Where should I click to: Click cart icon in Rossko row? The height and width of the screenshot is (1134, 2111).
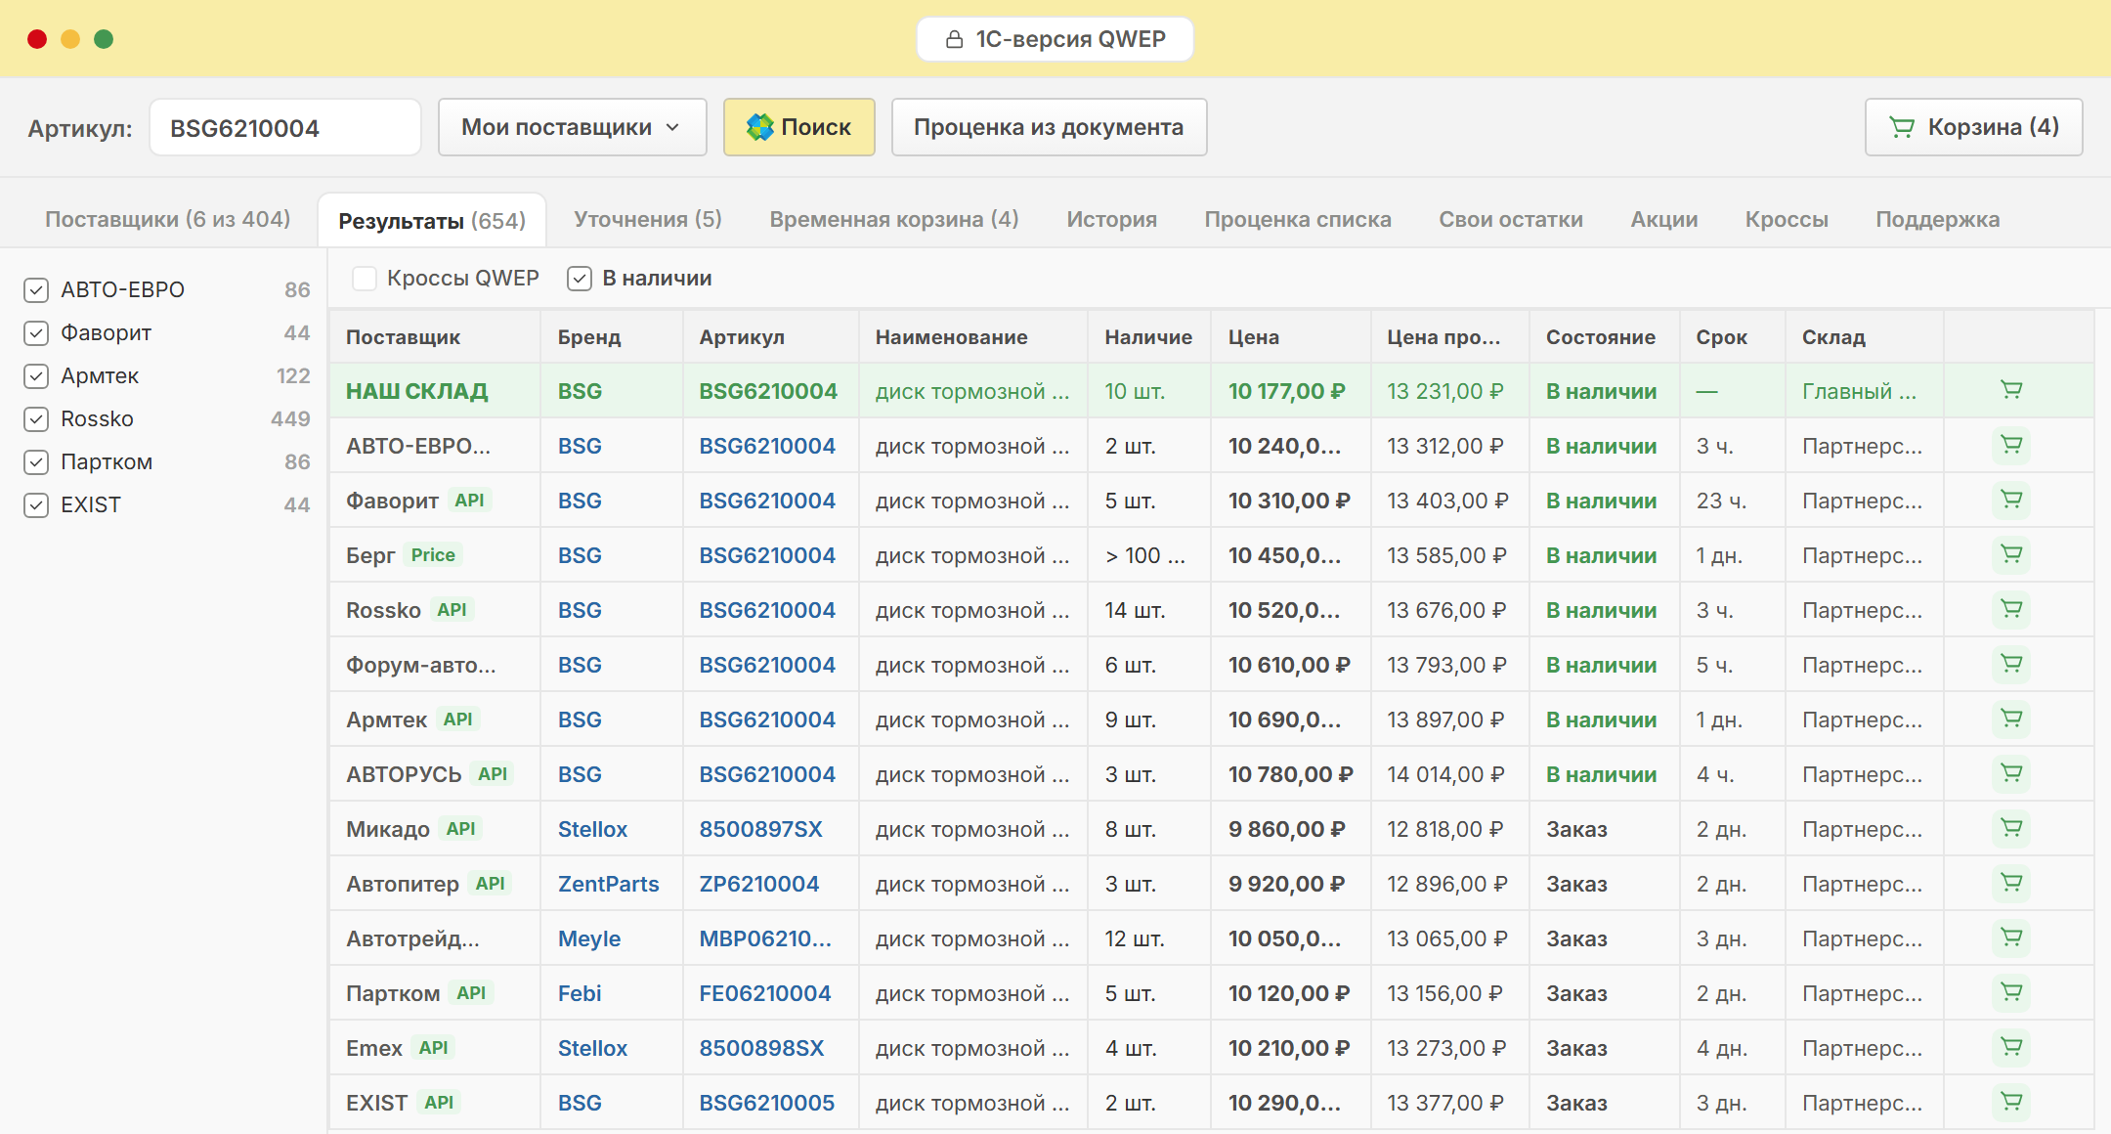[2011, 609]
